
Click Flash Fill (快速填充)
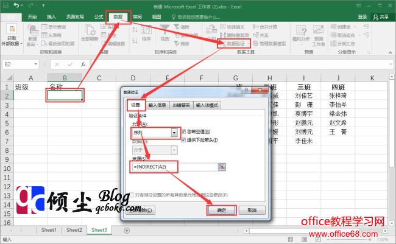click(232, 27)
